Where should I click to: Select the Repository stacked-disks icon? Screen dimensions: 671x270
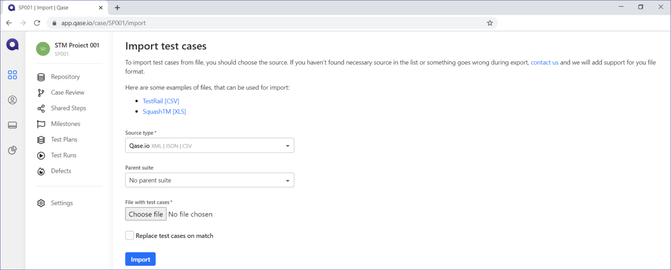pos(41,77)
